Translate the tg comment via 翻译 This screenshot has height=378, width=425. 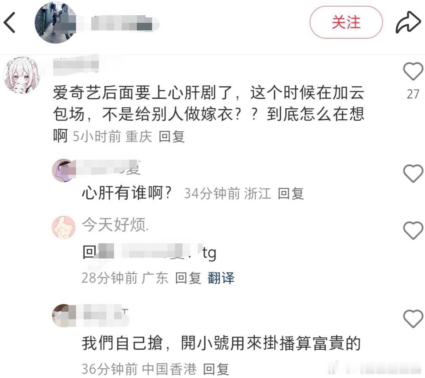click(x=221, y=278)
